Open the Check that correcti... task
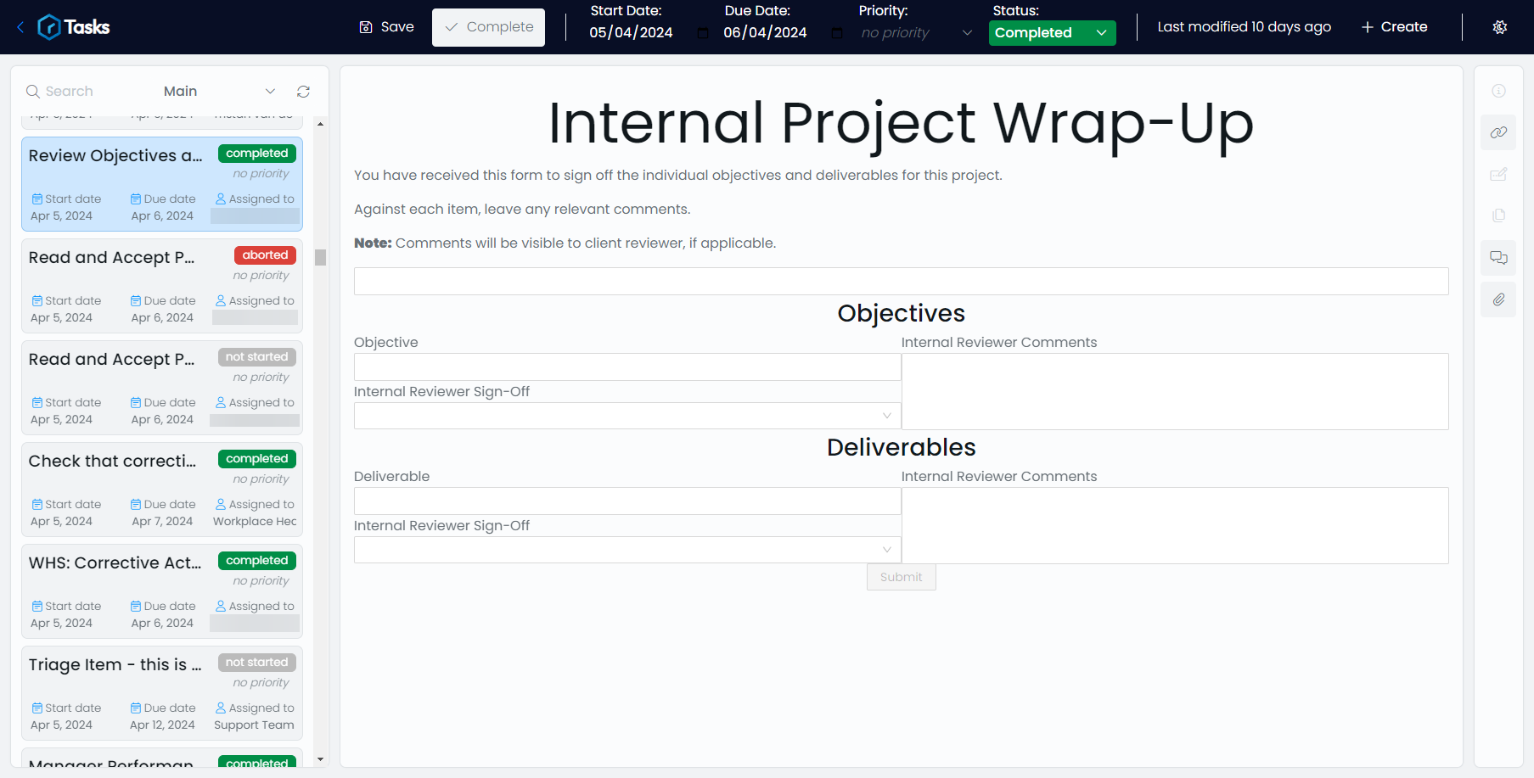The width and height of the screenshot is (1534, 778). pos(162,490)
